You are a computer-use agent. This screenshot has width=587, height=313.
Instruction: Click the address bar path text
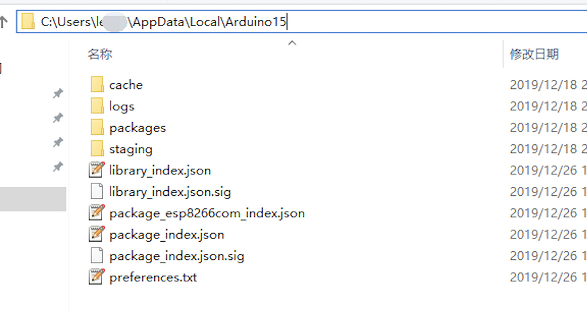(x=164, y=22)
